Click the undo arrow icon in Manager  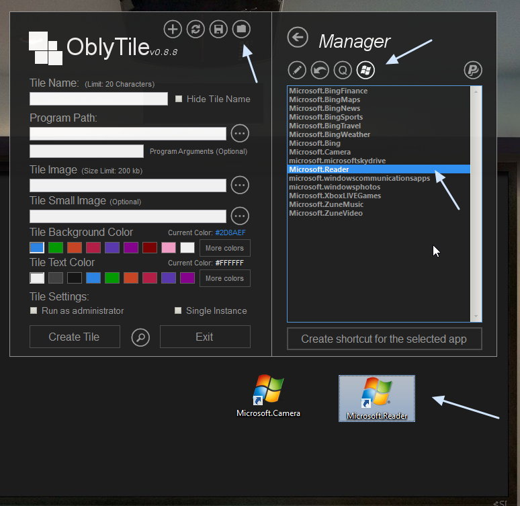click(x=320, y=70)
